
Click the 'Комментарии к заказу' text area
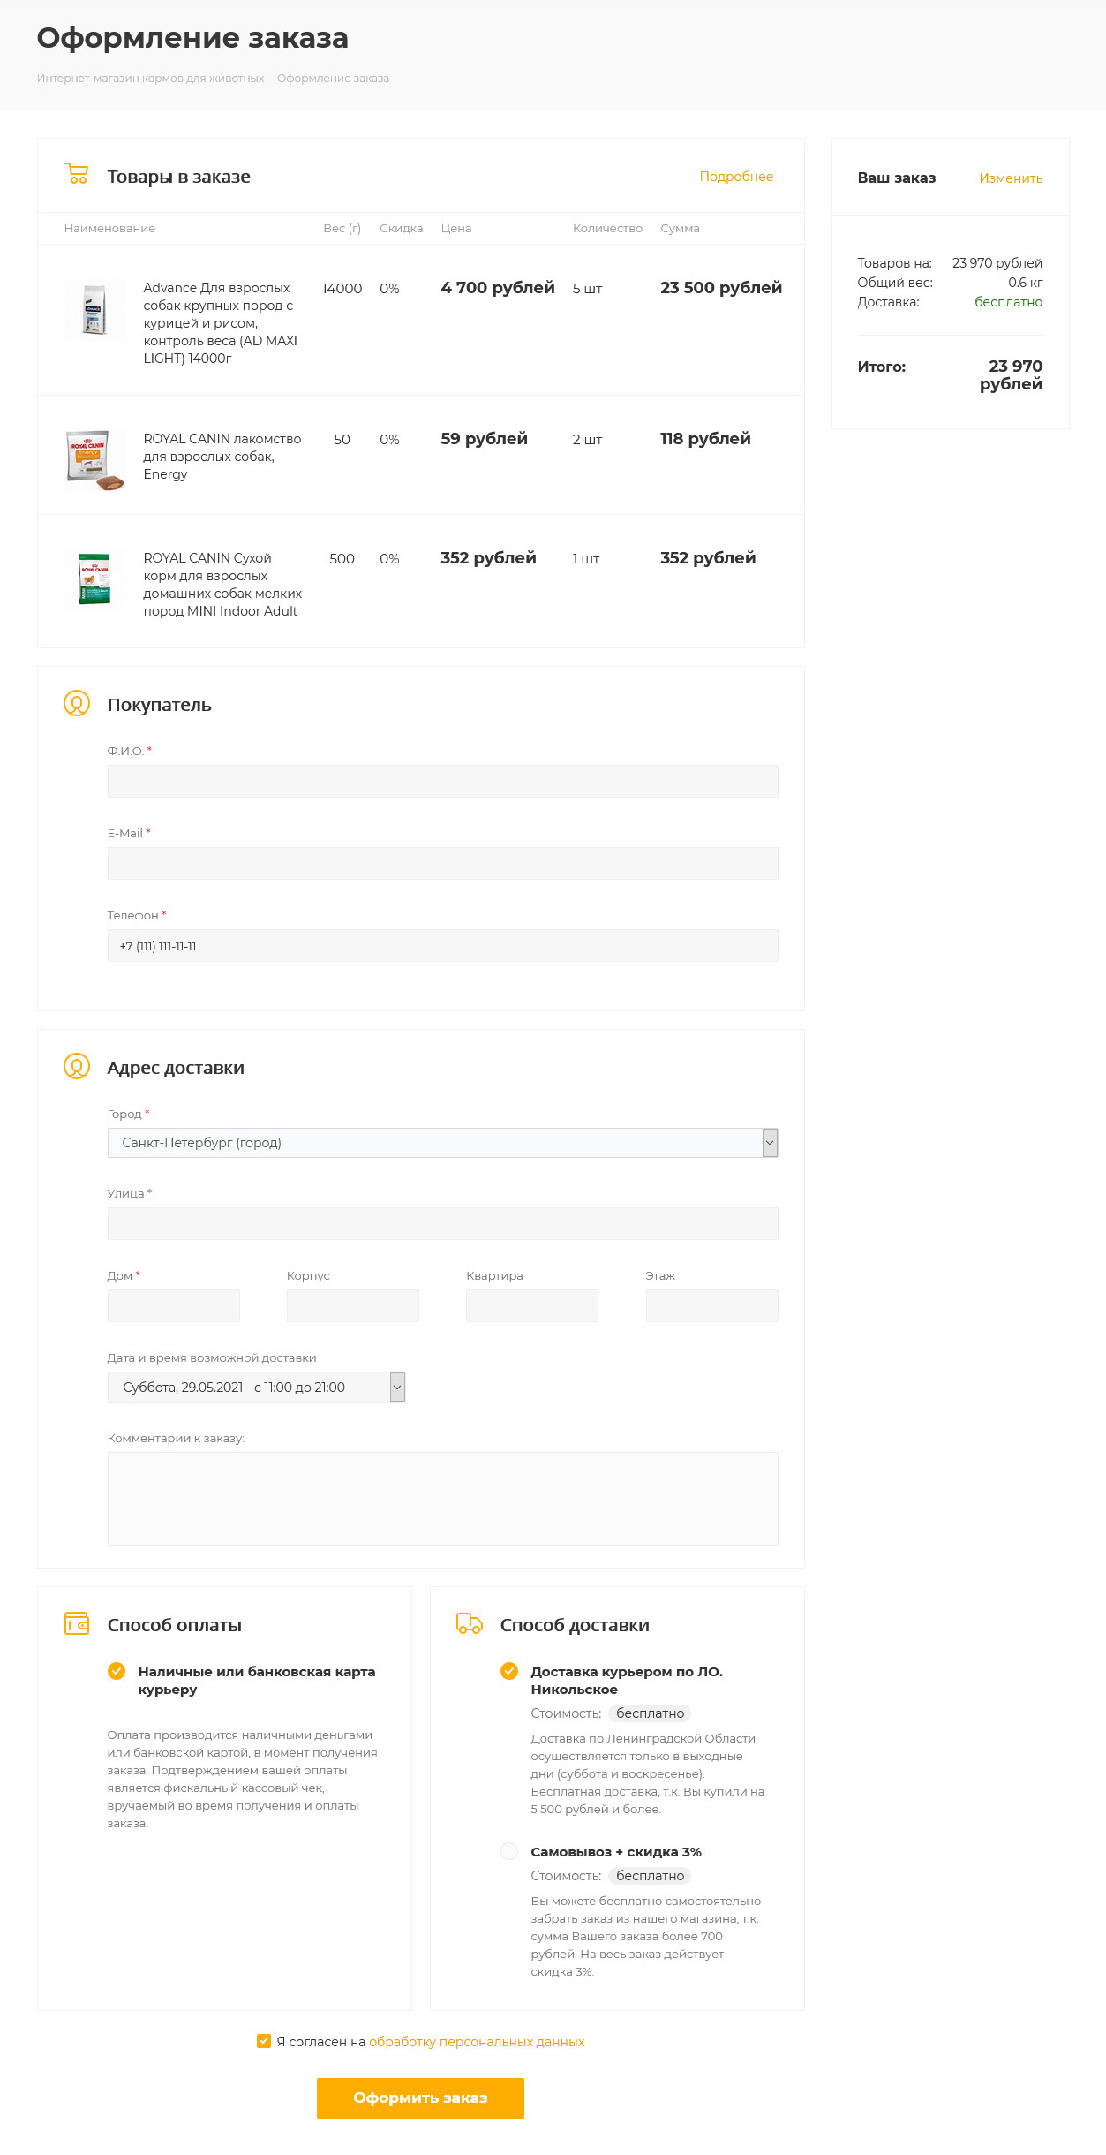click(x=442, y=1499)
